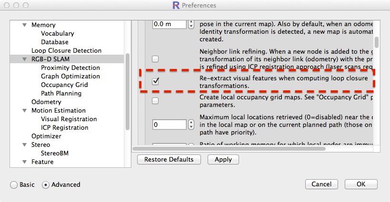Uncheck the re-extract visual features checkbox
The width and height of the screenshot is (390, 202).
coord(155,82)
